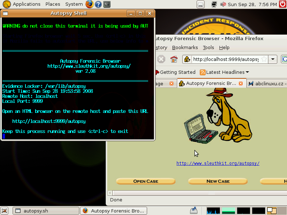
Task: Click the New Case button
Action: 218,181
